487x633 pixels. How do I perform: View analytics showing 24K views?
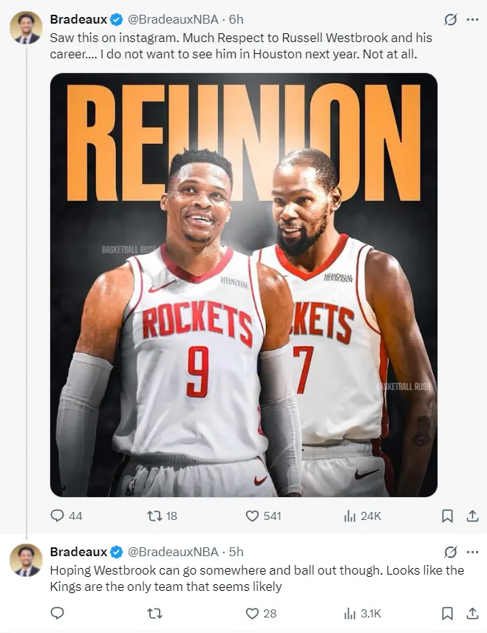[x=350, y=516]
